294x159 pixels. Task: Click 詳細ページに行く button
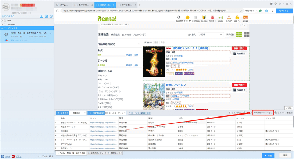(x=263, y=113)
